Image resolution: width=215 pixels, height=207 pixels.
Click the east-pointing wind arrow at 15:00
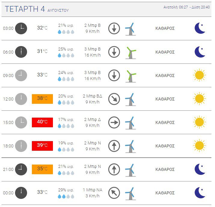coord(114,122)
